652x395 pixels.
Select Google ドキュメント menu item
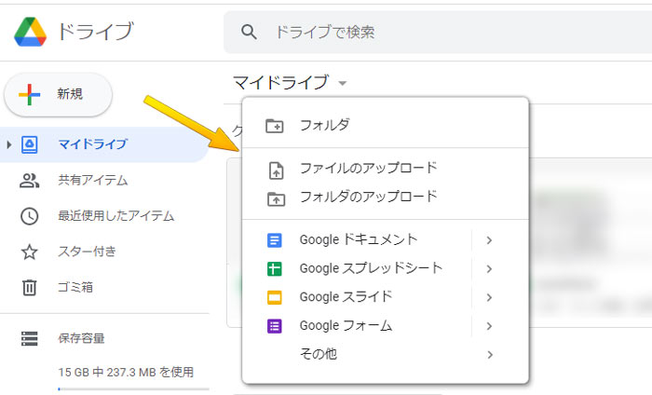tap(385, 240)
